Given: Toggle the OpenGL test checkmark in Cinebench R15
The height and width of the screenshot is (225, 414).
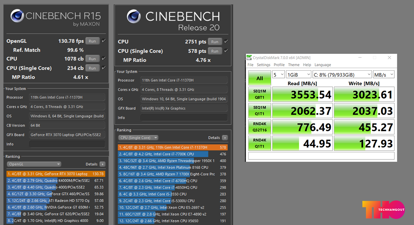Looking at the screenshot, I should coord(104,41).
